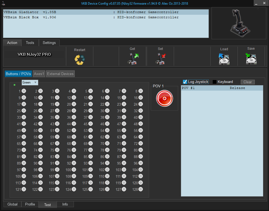Open the Settings tab
This screenshot has width=269, height=211.
click(49, 43)
